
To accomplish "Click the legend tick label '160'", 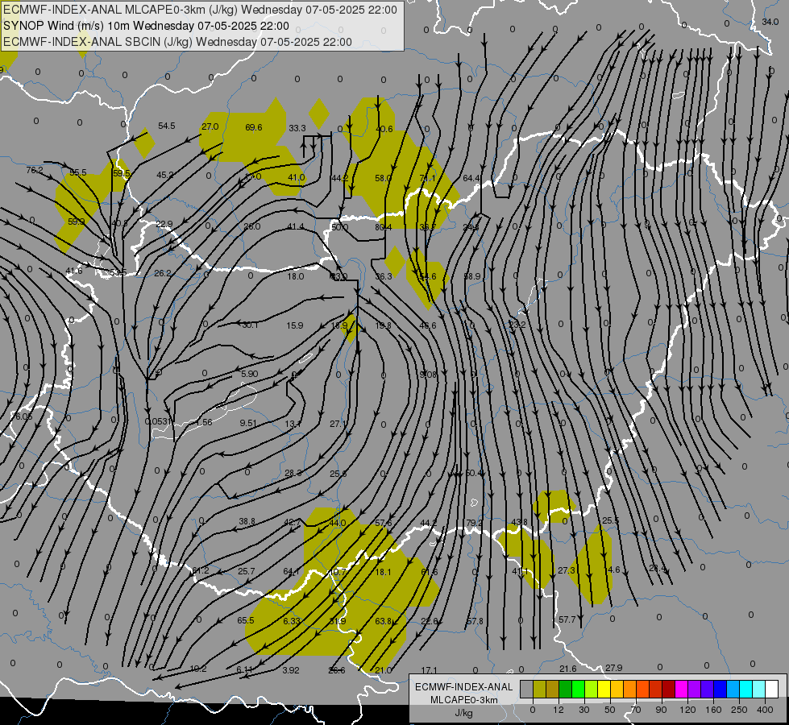I will pos(713,710).
